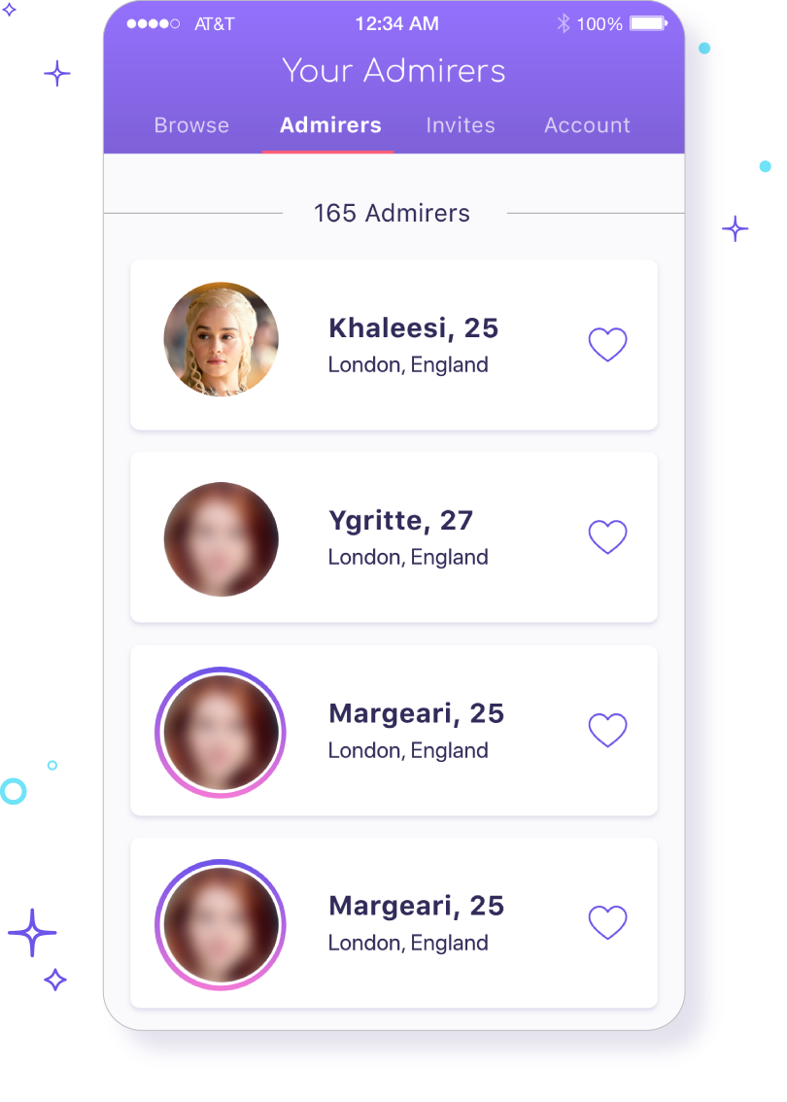This screenshot has width=787, height=1102.
Task: Open the Browse tab
Action: click(191, 125)
